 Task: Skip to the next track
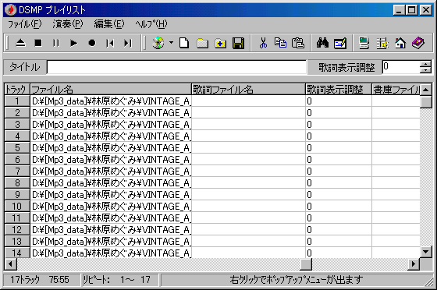[128, 43]
